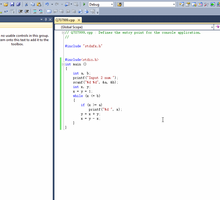This screenshot has width=220, height=200.
Task: Toggle auto-hide pin on Toolbox panel
Action: [x=46, y=20]
